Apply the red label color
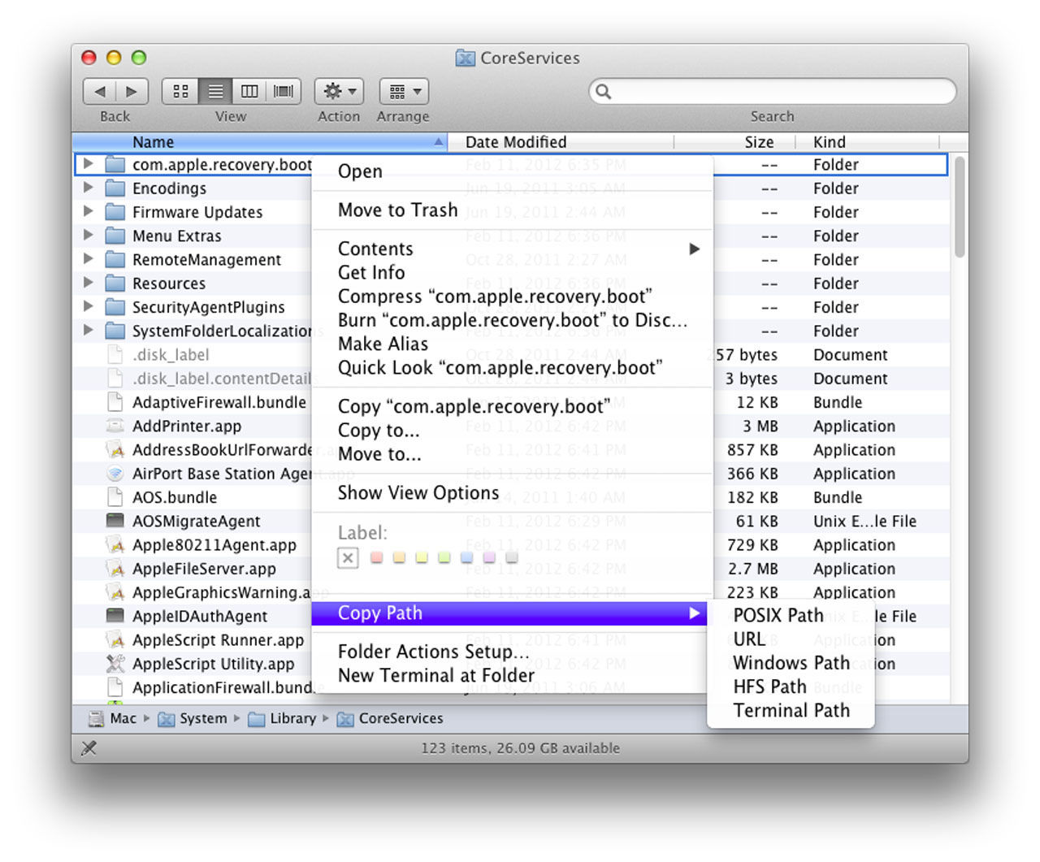 click(376, 557)
